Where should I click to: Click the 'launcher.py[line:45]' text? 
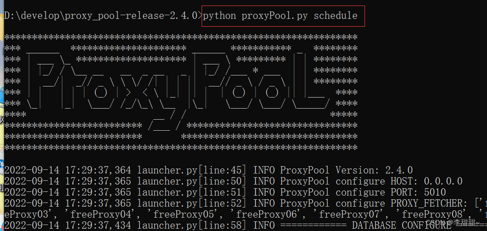coord(192,170)
